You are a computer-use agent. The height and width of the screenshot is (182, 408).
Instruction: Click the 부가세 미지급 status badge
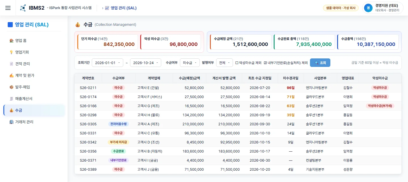tap(118, 142)
